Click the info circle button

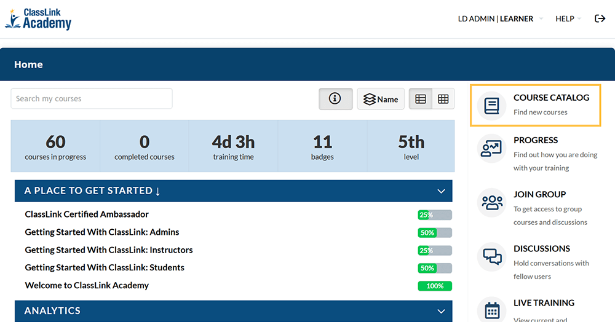(335, 99)
